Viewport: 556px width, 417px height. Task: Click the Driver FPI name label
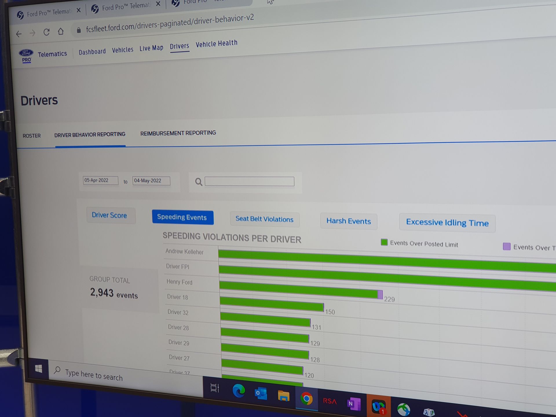[x=178, y=266]
